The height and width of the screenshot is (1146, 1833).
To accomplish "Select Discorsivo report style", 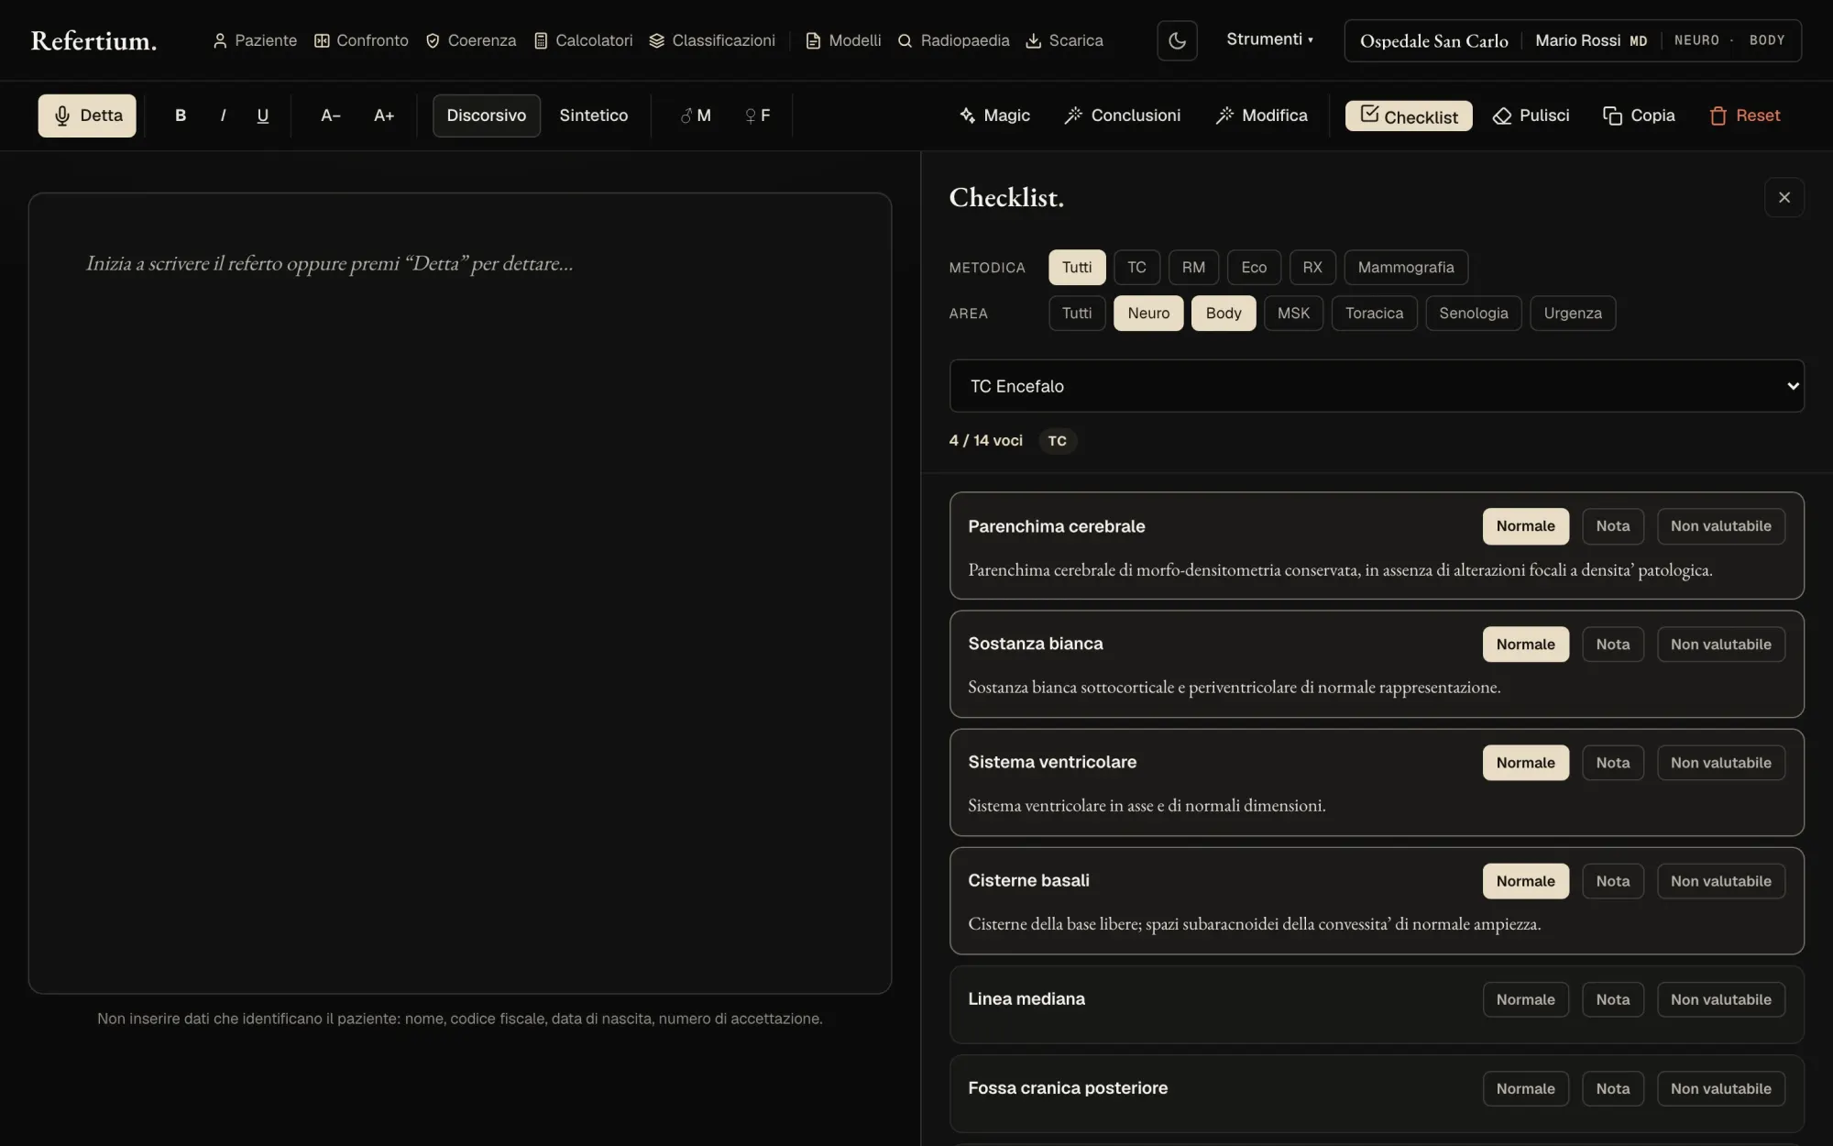I will point(487,116).
